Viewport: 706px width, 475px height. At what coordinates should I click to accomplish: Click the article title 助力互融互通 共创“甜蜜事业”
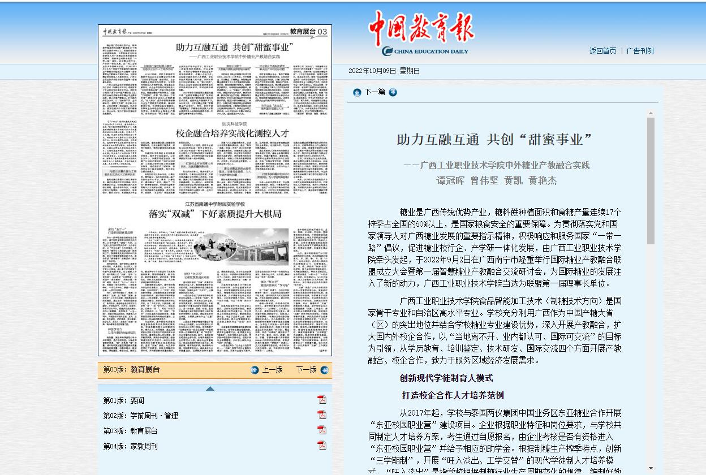click(x=494, y=140)
